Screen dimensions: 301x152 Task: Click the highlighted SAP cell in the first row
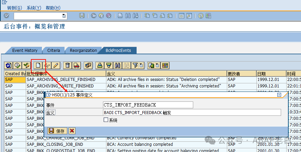click(x=15, y=80)
